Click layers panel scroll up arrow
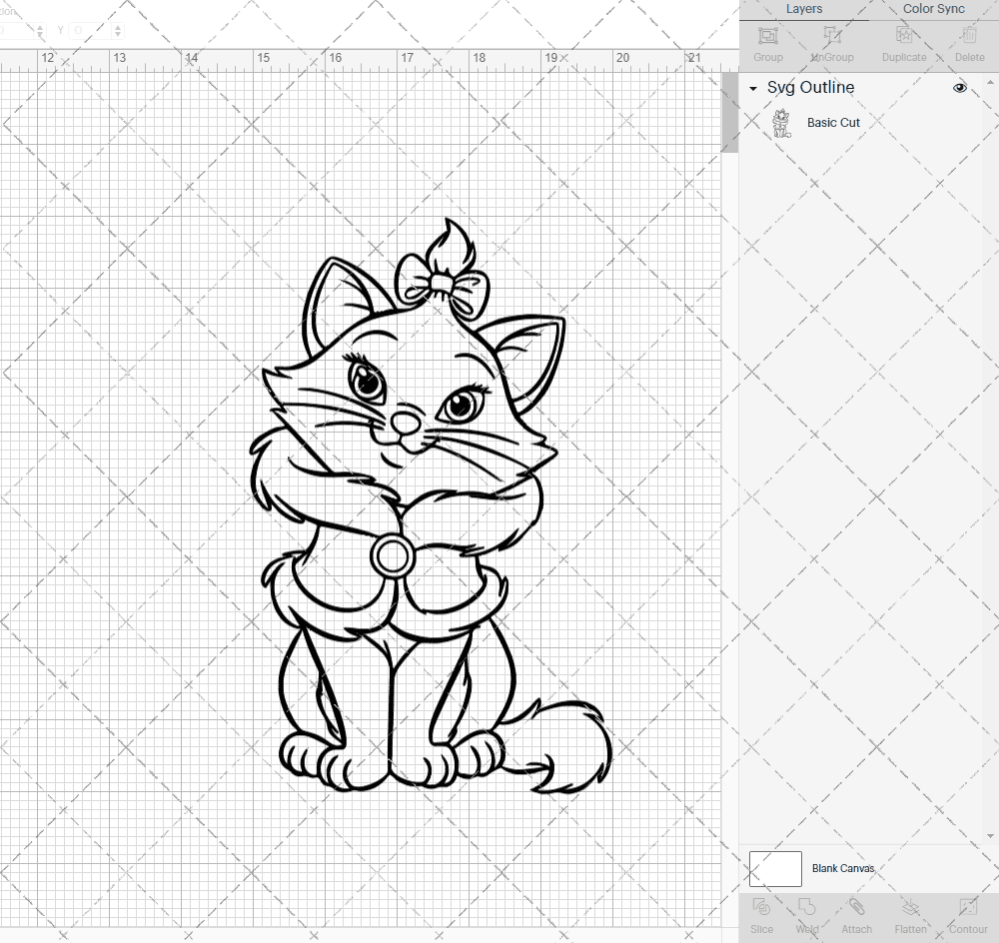This screenshot has width=999, height=943. (989, 84)
